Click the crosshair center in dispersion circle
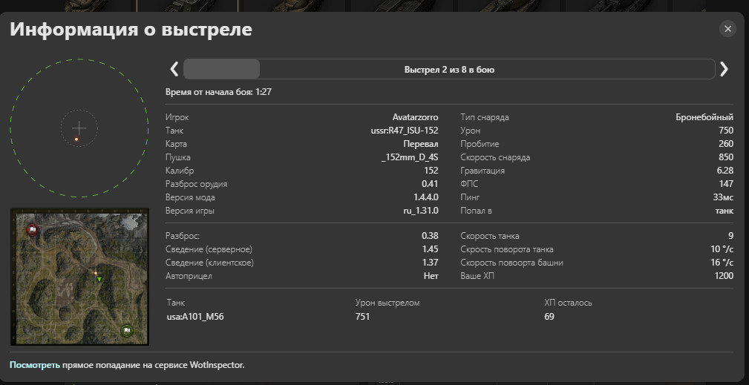 coord(79,128)
